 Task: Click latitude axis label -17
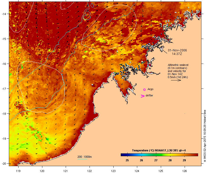point(4,89)
